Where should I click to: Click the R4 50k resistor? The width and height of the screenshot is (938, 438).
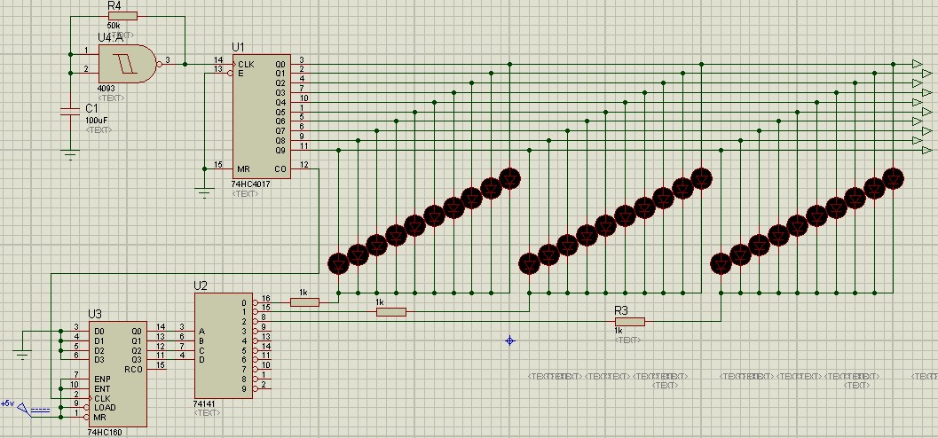pyautogui.click(x=122, y=15)
